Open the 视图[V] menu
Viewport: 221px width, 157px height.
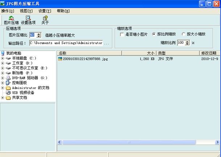coord(26,11)
